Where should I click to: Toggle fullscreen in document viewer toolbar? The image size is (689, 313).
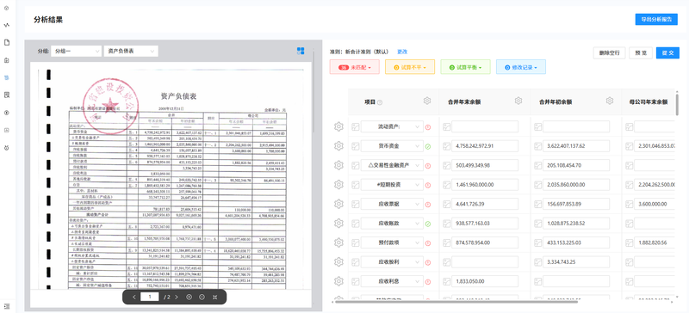tap(214, 298)
